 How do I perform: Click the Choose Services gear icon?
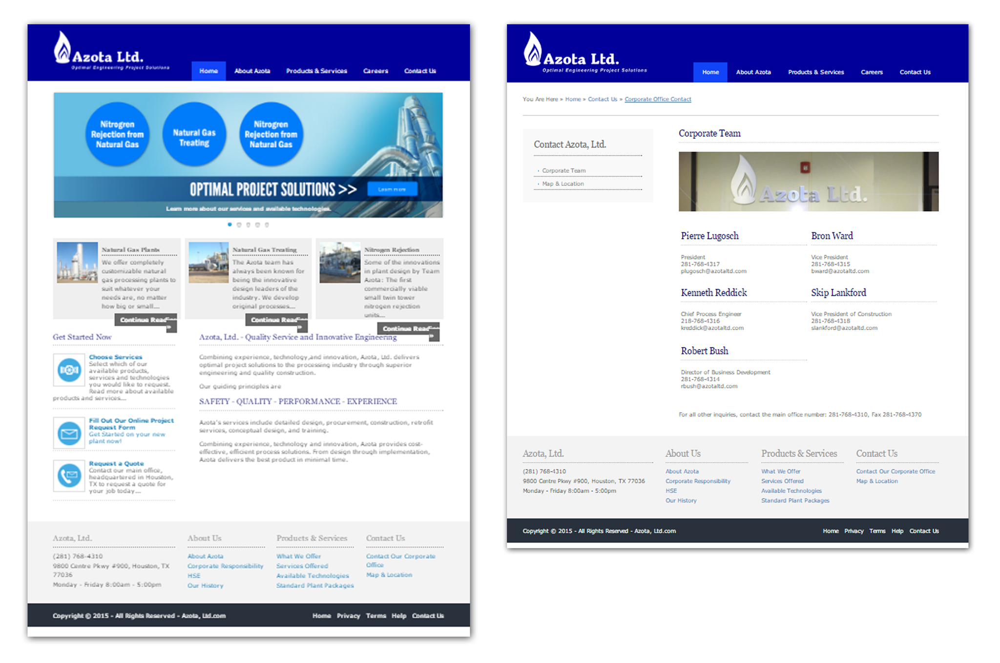[69, 370]
